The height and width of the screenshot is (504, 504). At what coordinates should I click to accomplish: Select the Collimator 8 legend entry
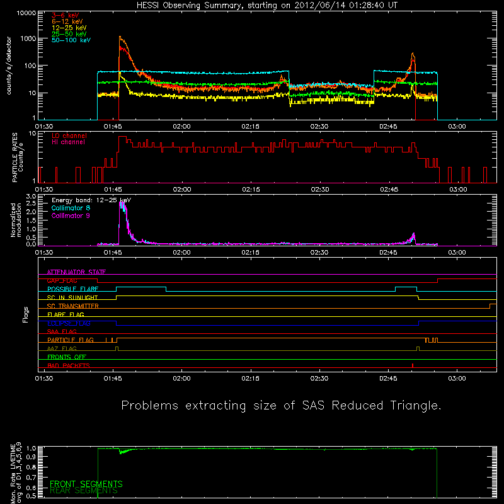(x=71, y=208)
